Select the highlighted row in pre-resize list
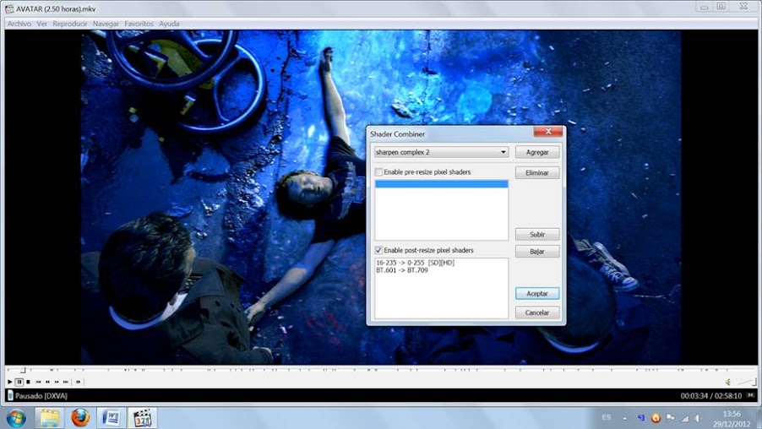The height and width of the screenshot is (429, 762). (x=441, y=183)
